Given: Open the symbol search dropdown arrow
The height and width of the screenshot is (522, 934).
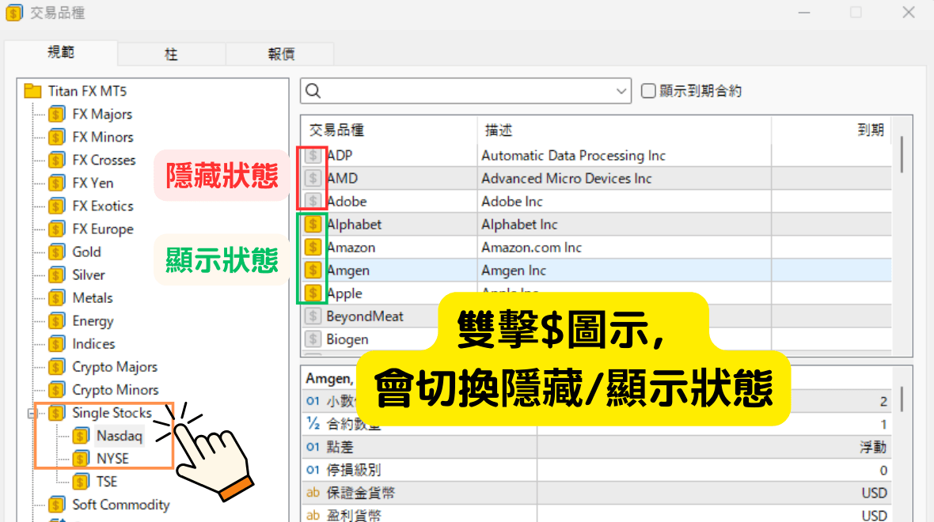Looking at the screenshot, I should coord(621,91).
